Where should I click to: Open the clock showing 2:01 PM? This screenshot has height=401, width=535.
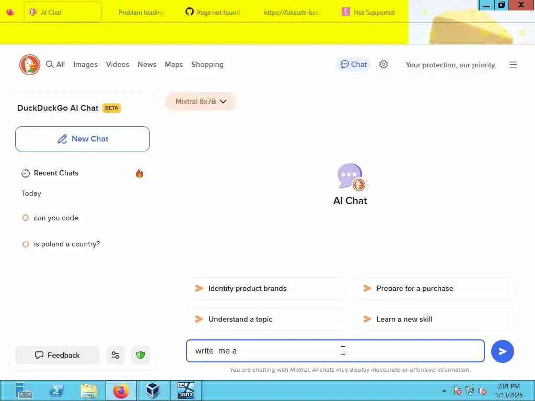(x=508, y=391)
